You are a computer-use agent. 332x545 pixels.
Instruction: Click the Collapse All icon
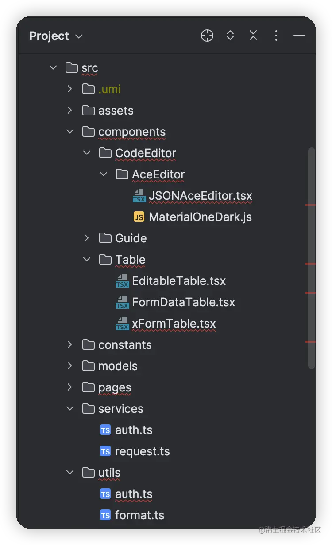click(x=253, y=36)
